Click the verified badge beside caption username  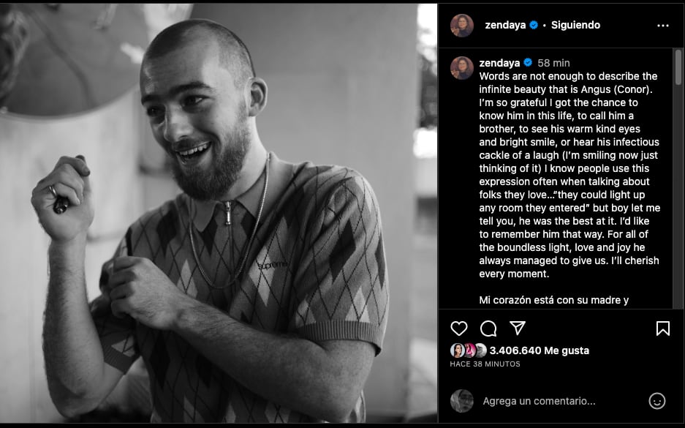click(528, 63)
